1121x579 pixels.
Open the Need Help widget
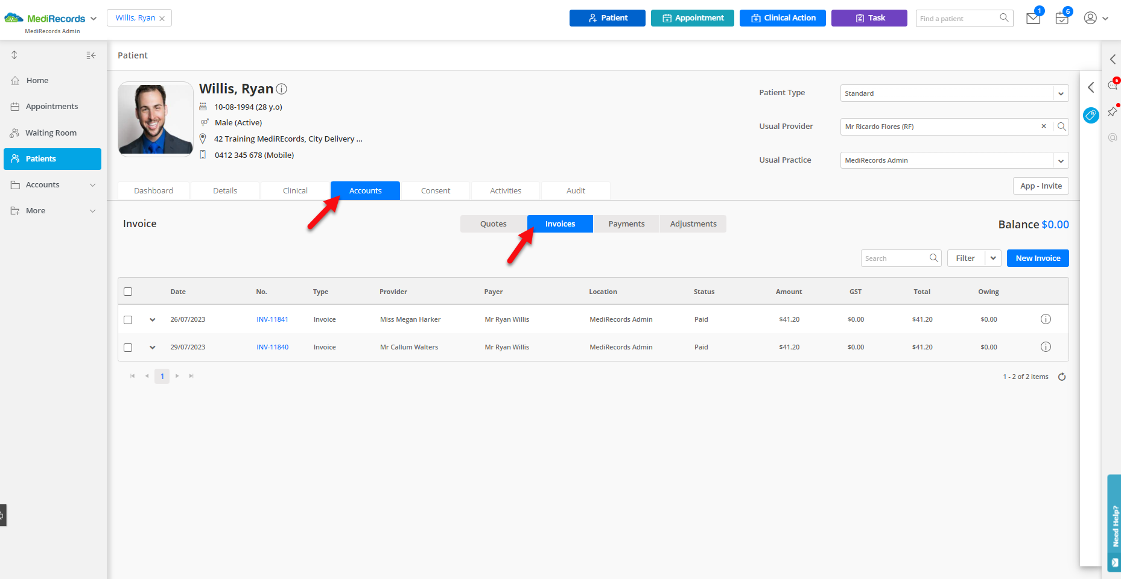[1114, 522]
